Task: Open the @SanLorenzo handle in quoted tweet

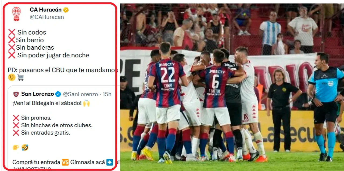Action: click(80, 94)
